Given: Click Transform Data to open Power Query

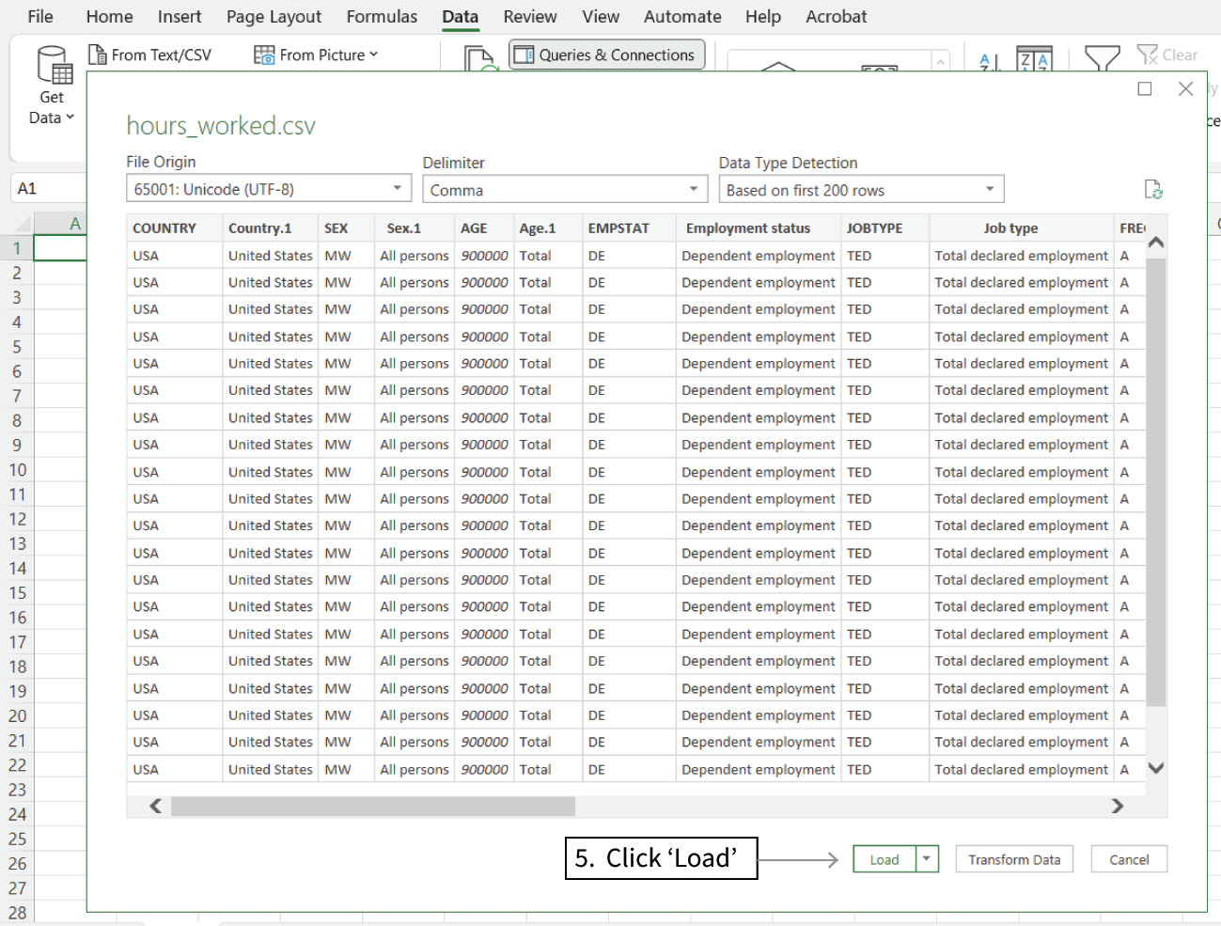Looking at the screenshot, I should click(x=1013, y=858).
